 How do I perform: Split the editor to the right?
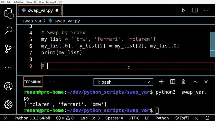(x=195, y=10)
